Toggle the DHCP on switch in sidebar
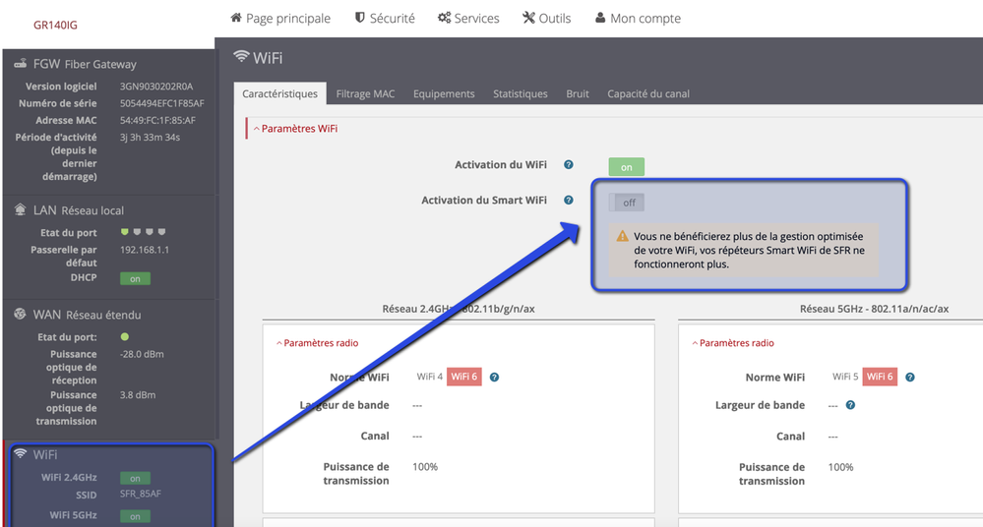 (x=135, y=279)
